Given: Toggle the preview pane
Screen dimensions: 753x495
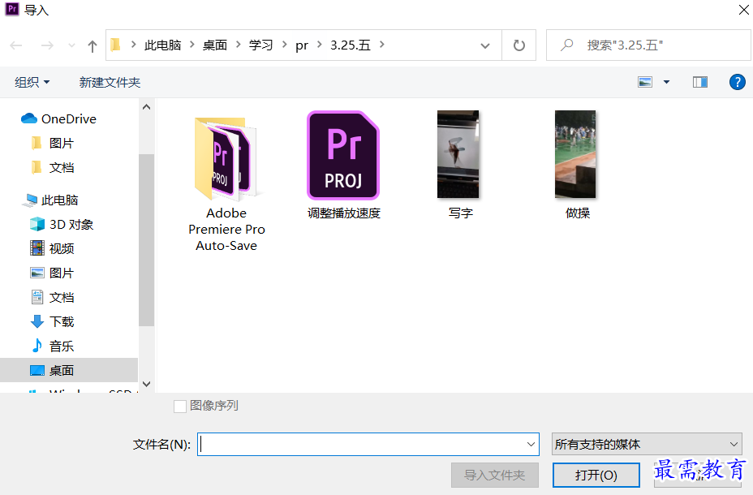Looking at the screenshot, I should (x=700, y=82).
